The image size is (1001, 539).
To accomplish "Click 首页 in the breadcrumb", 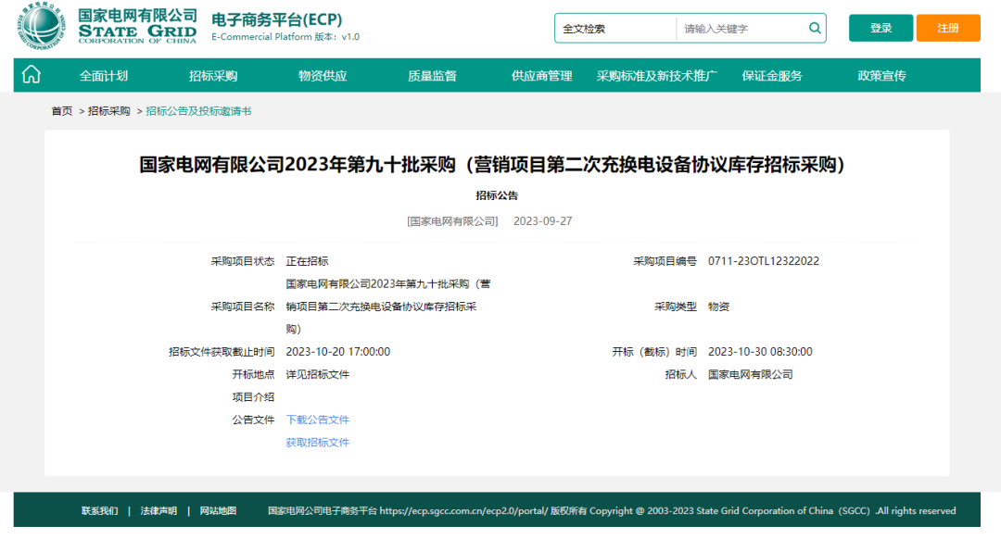I will [62, 111].
